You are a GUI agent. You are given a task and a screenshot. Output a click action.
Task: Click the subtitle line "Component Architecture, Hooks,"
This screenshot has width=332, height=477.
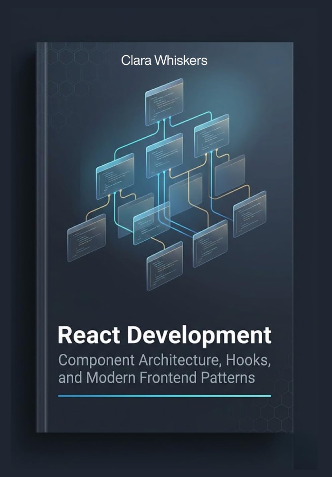pos(165,360)
